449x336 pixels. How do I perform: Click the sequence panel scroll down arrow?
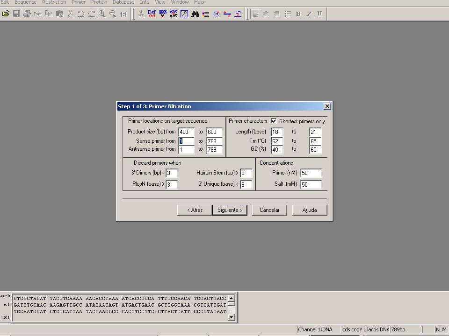coord(232,317)
